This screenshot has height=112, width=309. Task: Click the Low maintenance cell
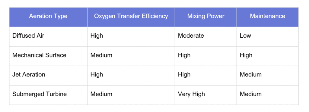(268, 36)
